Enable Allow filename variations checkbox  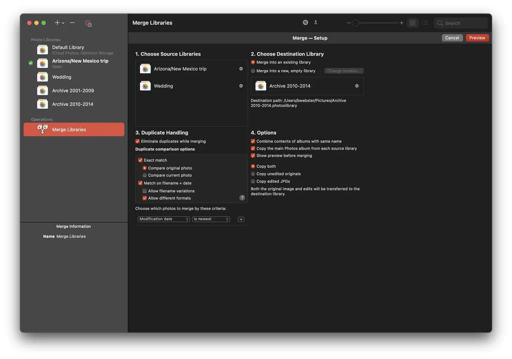pos(144,191)
